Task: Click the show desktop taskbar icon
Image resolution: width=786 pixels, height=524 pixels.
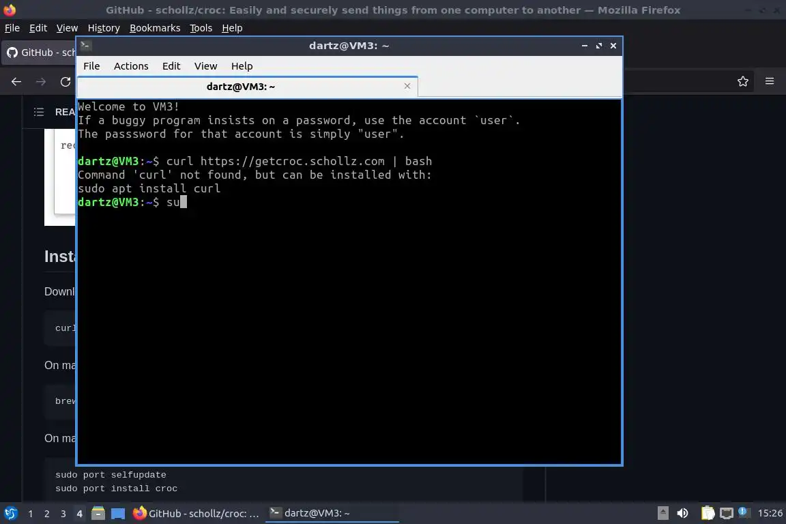Action: tap(118, 514)
